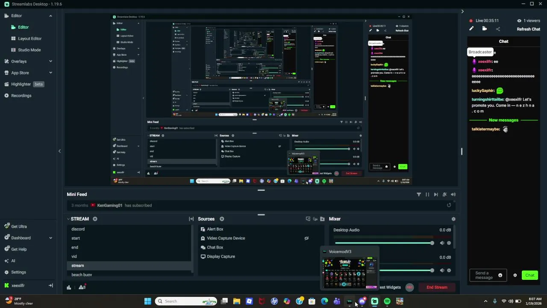Click the share stream icon

pyautogui.click(x=498, y=29)
